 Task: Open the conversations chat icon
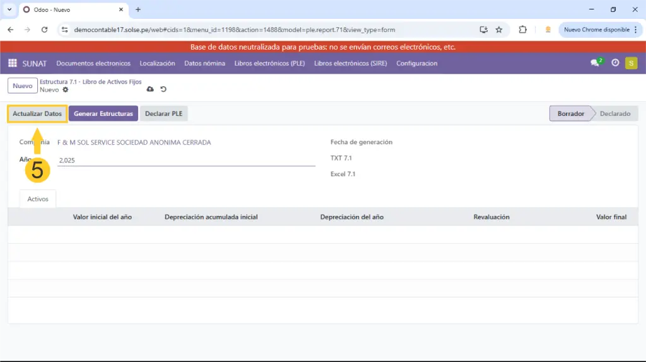(x=595, y=63)
